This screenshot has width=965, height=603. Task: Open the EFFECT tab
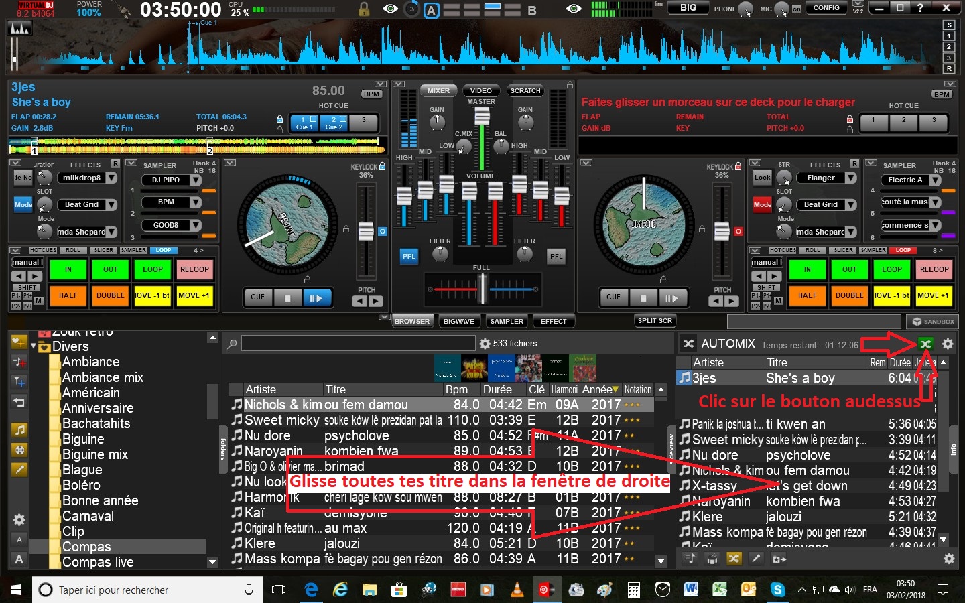(x=554, y=322)
